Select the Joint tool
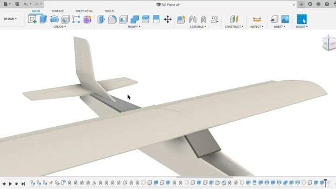 tap(192, 19)
